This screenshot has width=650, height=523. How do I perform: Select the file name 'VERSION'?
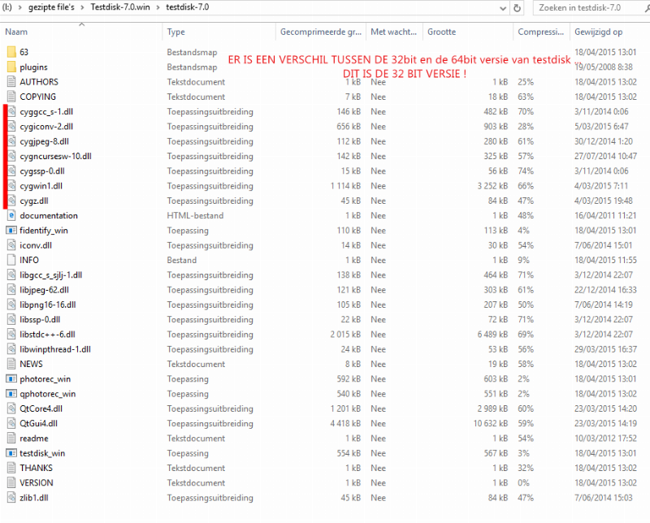pyautogui.click(x=37, y=483)
